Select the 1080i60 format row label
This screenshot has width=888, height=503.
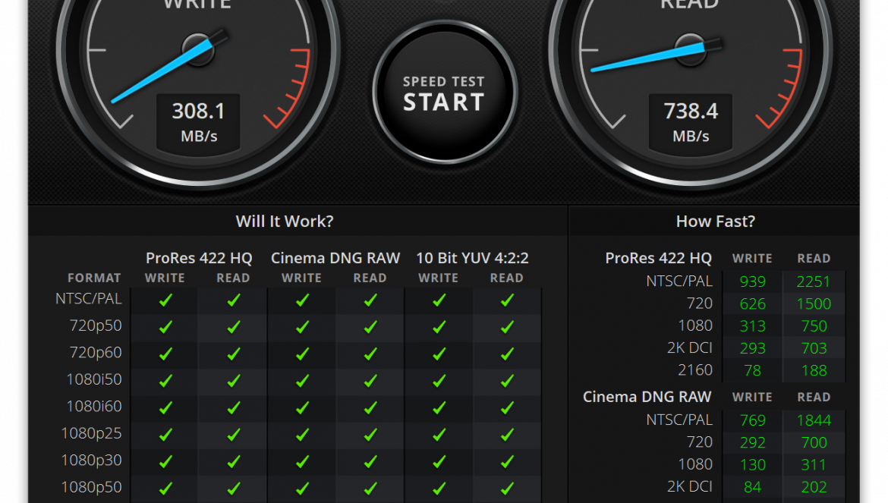click(94, 406)
